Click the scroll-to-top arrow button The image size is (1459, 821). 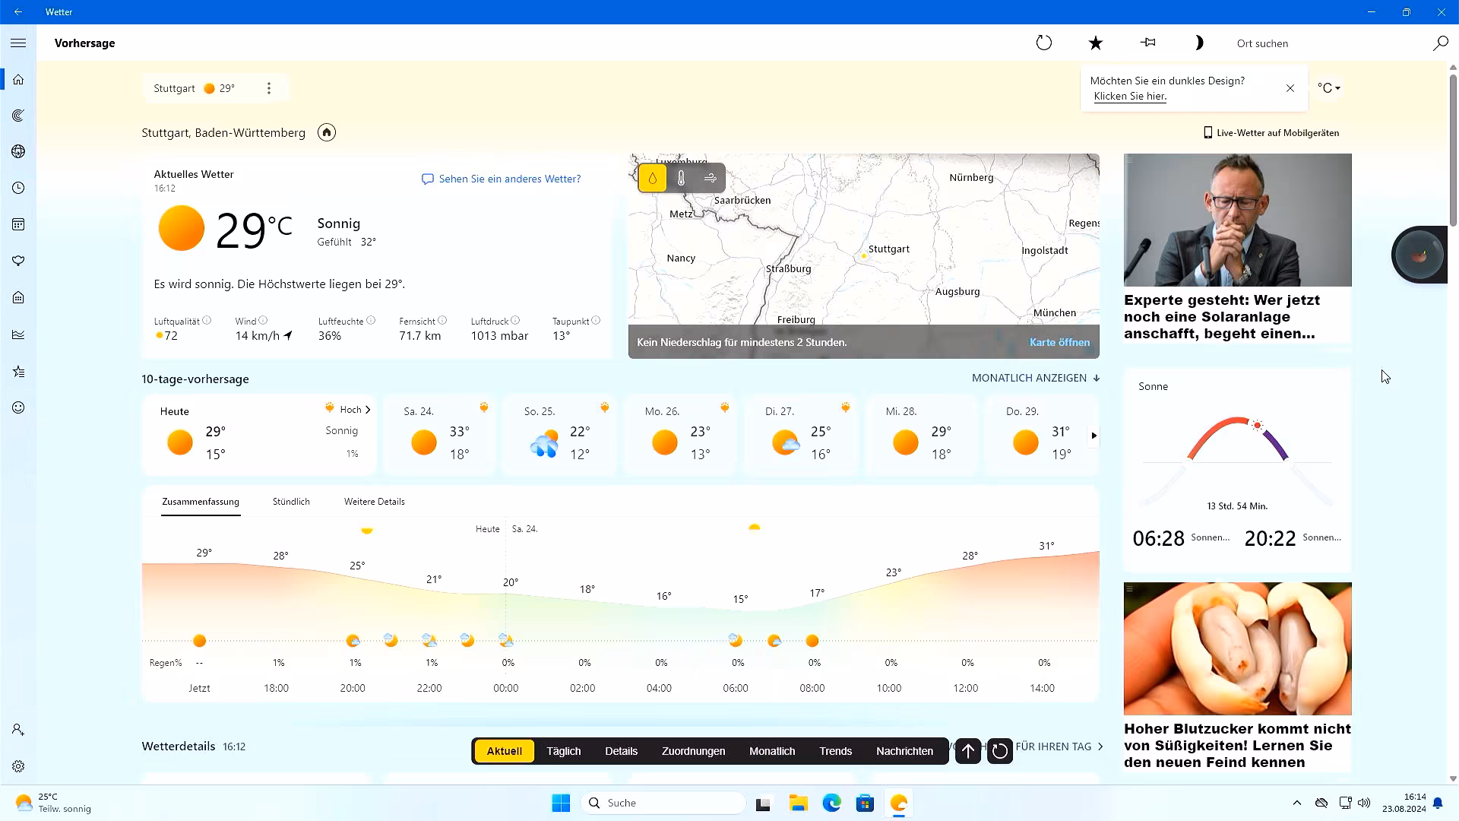pos(968,751)
